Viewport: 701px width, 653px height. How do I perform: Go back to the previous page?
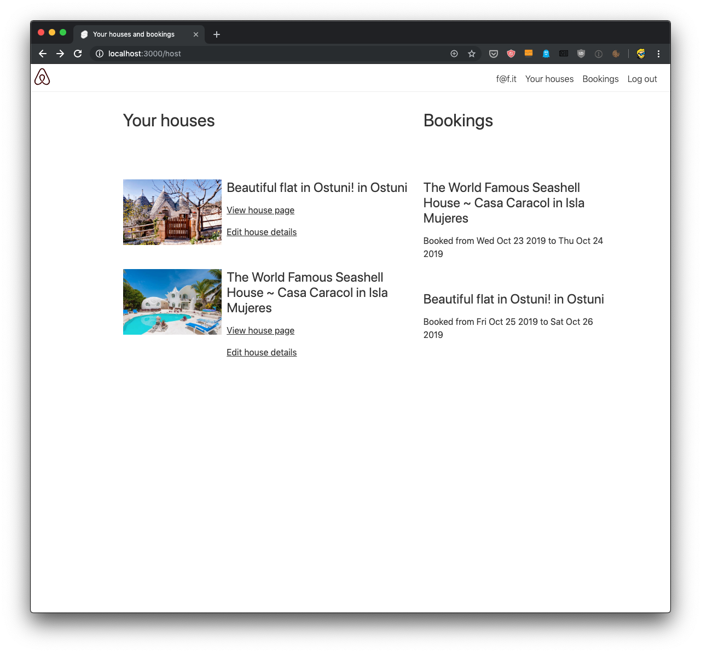click(43, 54)
